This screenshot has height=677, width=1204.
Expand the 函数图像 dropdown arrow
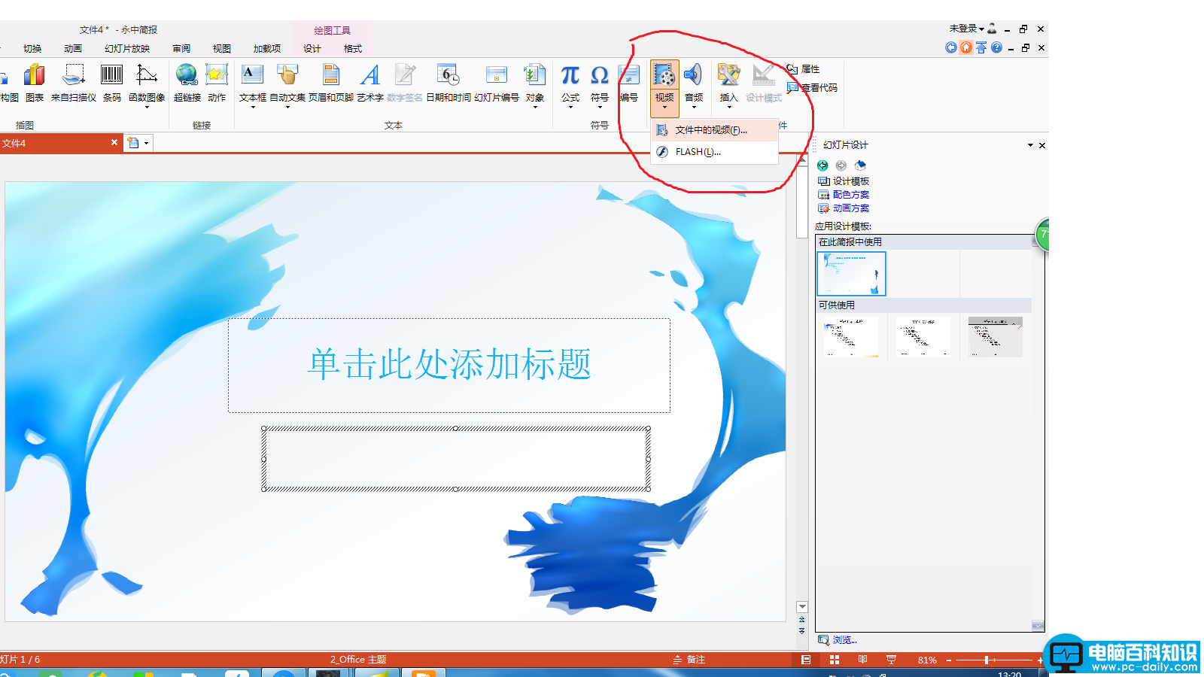coord(147,108)
